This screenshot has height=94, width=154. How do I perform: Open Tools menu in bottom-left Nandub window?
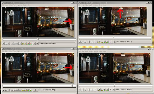24,51
